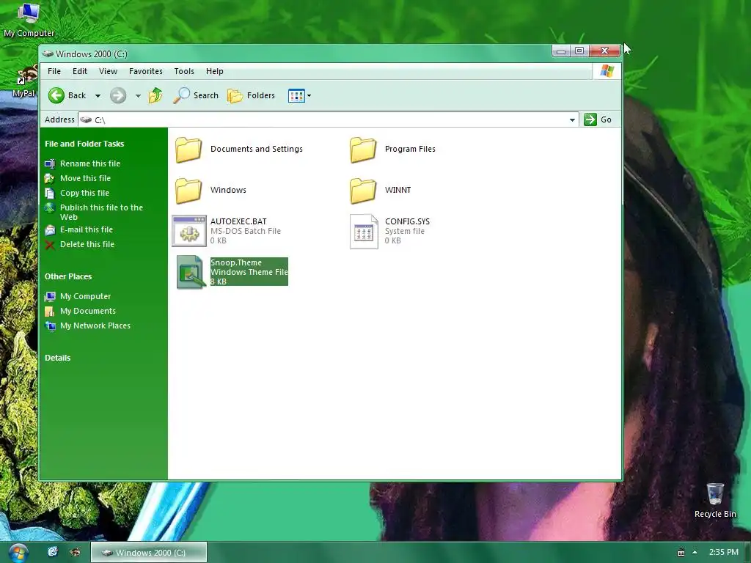Select the Windows folder icon
Screen dimensions: 751x563
(188, 191)
